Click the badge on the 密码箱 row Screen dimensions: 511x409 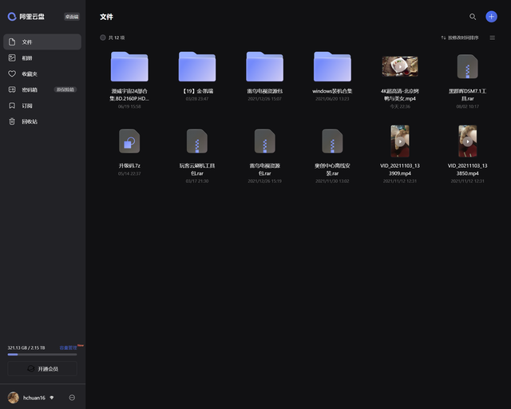click(65, 89)
